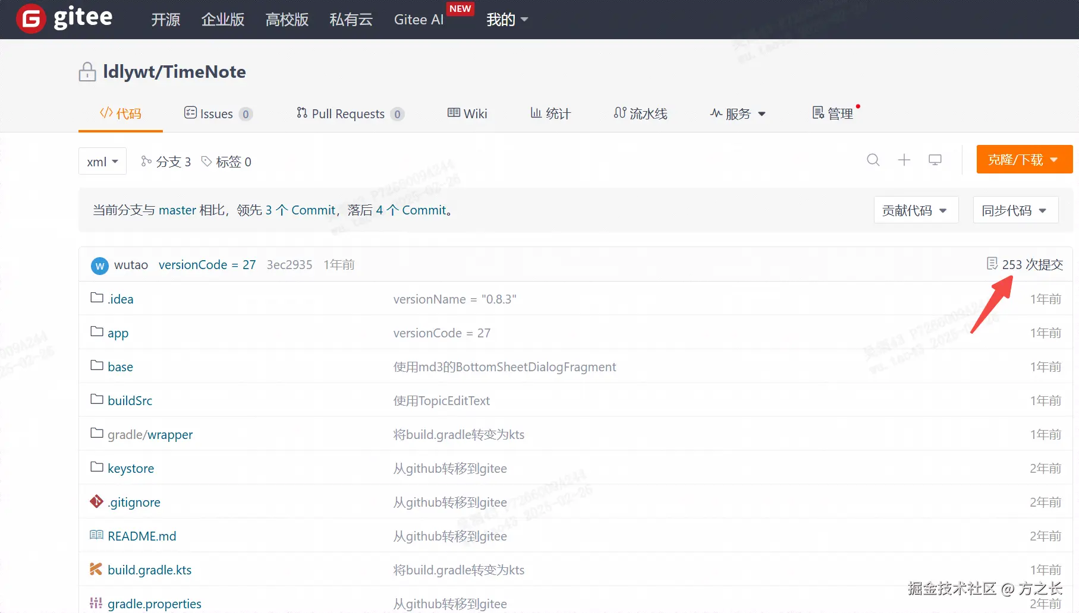
Task: Open commit message versionName = "0.8.3"
Action: point(455,299)
